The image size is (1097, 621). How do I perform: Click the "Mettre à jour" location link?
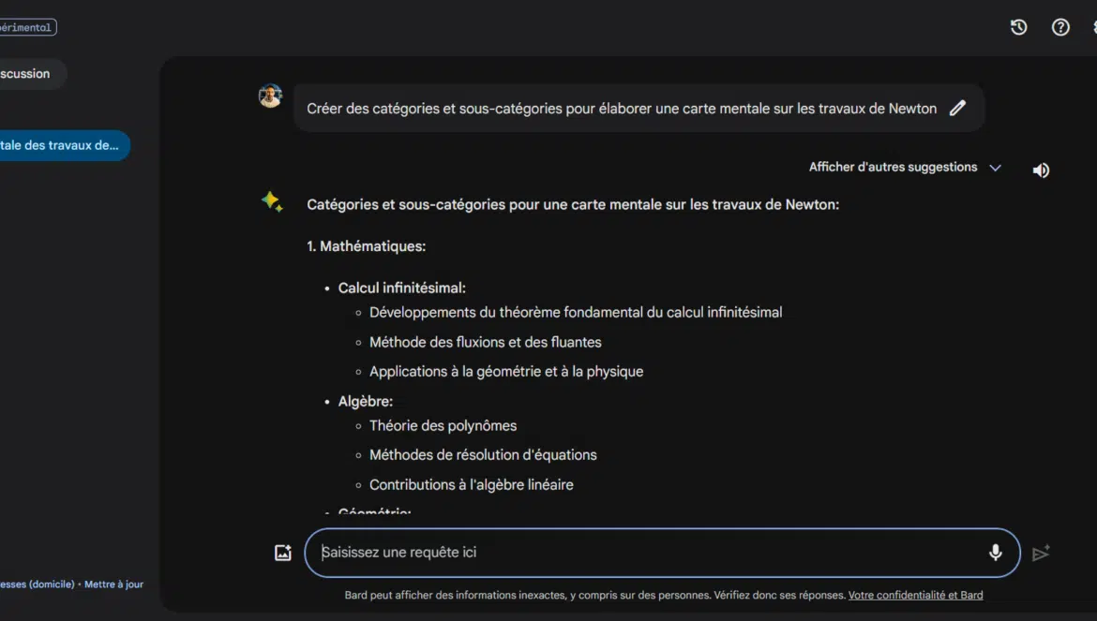click(113, 584)
